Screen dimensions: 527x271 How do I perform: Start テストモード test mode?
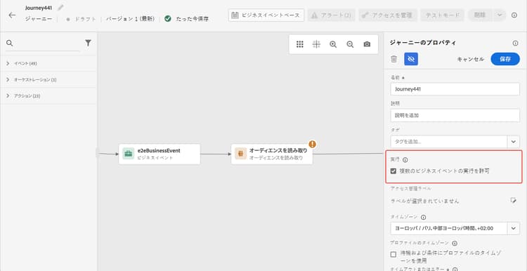click(442, 15)
